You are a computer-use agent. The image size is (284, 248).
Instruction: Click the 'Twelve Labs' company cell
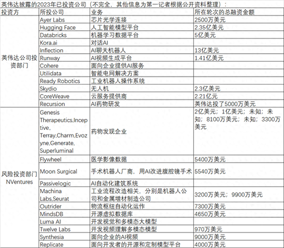64,229
